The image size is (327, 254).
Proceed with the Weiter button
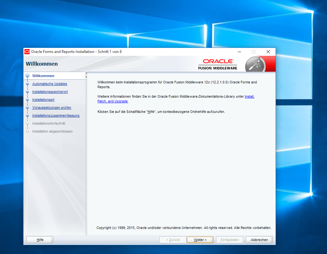click(x=200, y=240)
